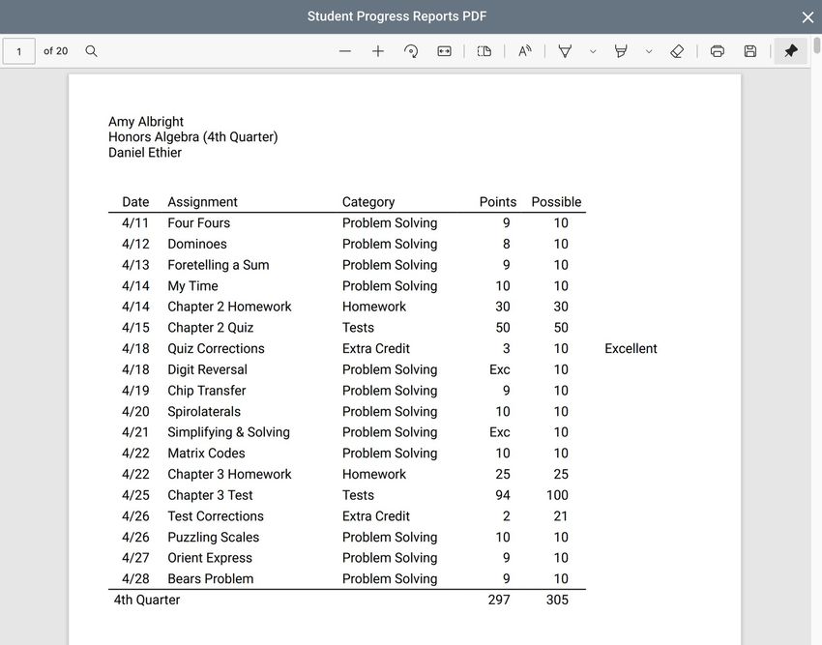This screenshot has height=645, width=822.
Task: Click 'Simplifying & Solving' assignment
Action: click(x=228, y=432)
